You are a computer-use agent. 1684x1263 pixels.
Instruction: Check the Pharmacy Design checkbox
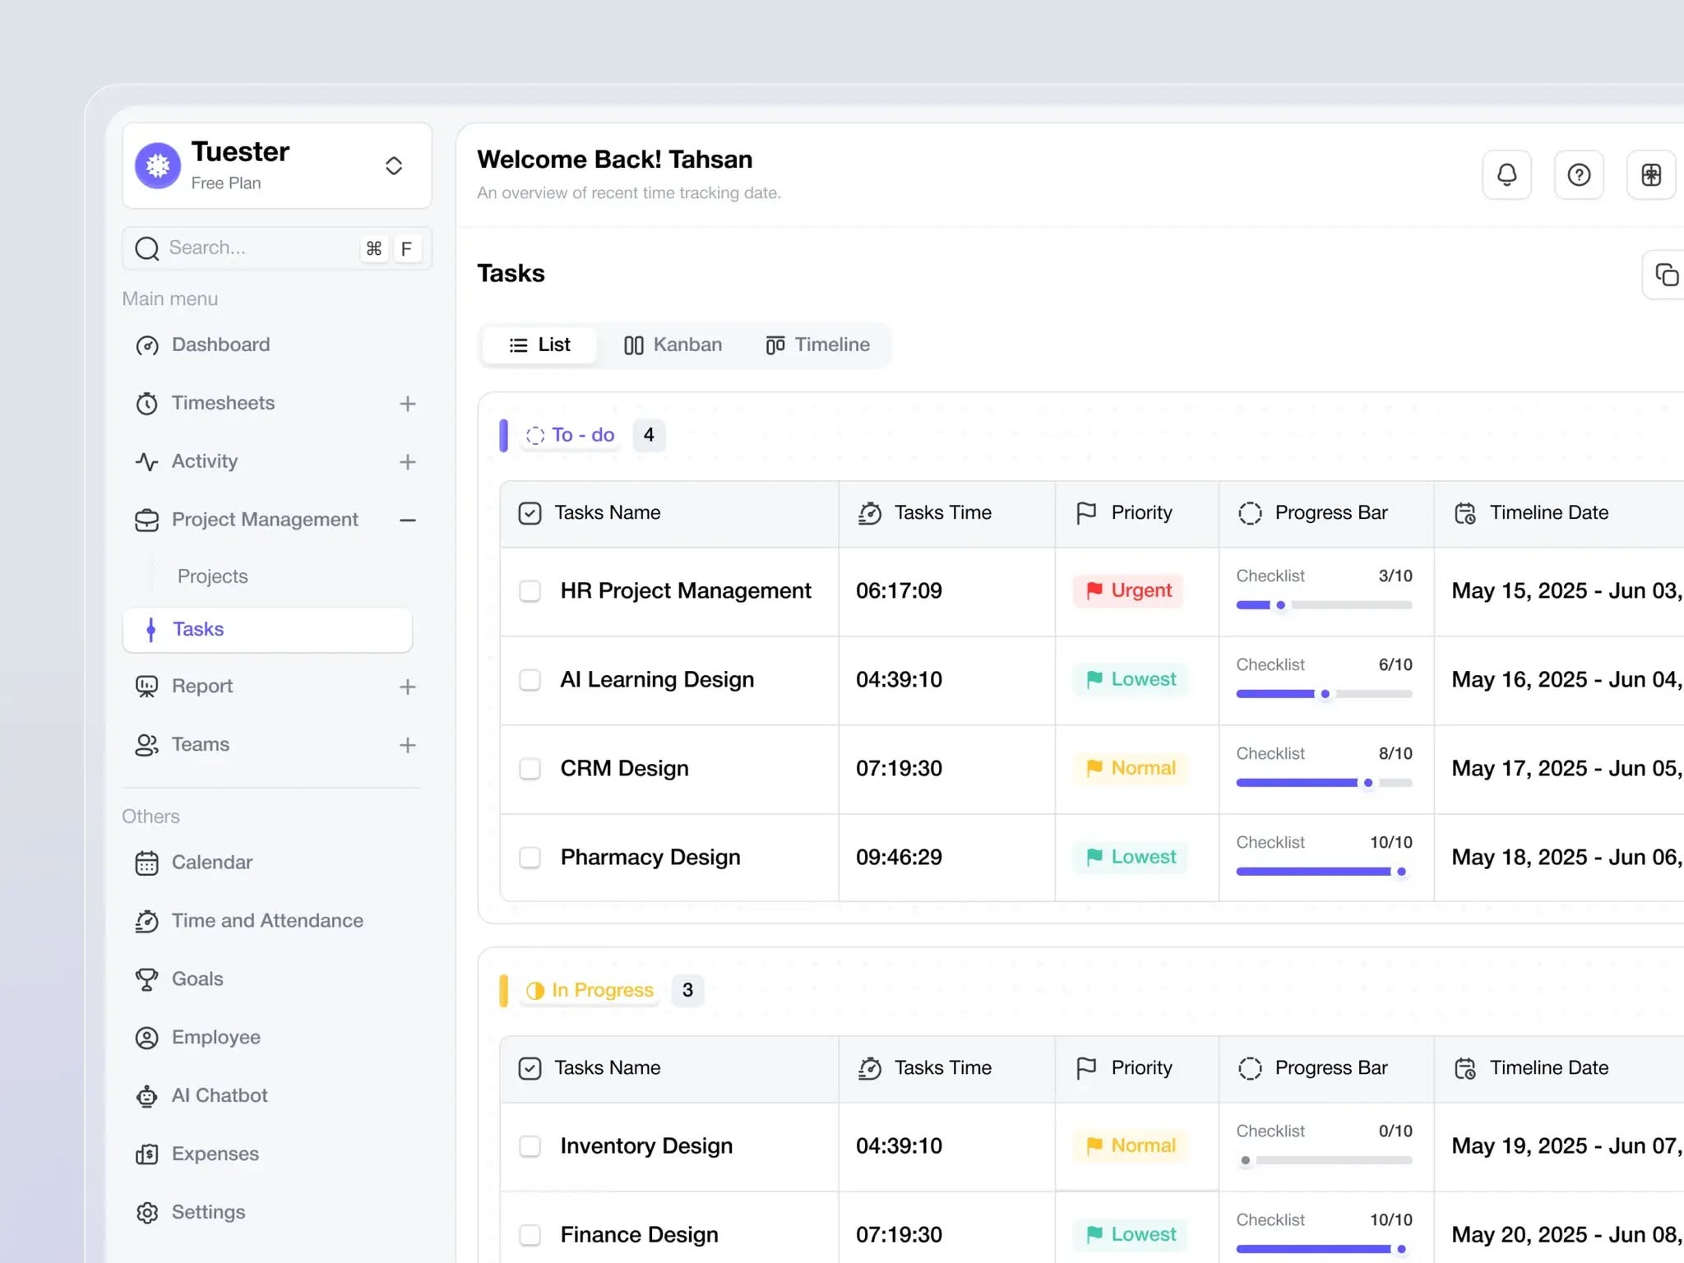(530, 858)
